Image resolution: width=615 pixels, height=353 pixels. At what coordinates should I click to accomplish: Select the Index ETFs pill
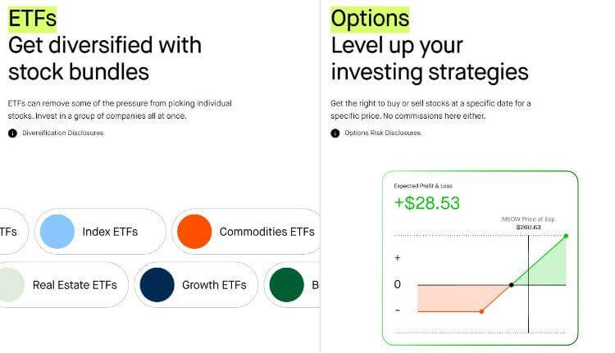tap(100, 232)
